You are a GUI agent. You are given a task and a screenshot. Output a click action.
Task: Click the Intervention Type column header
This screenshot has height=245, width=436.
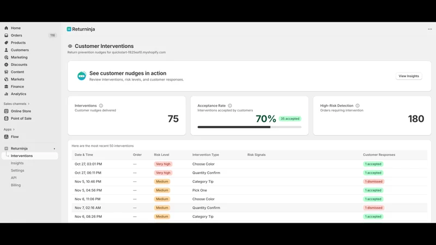point(205,155)
